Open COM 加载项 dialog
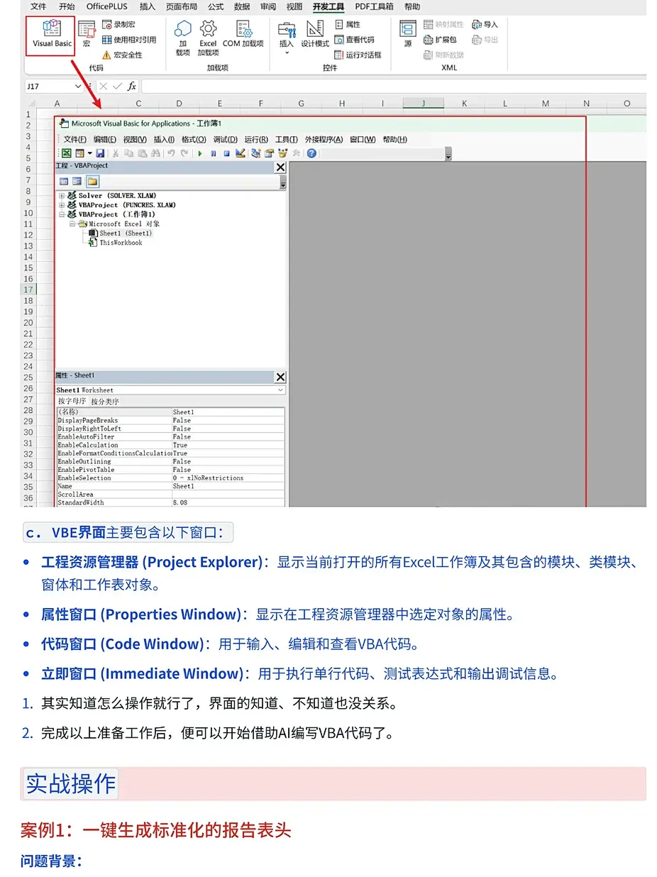 (243, 34)
